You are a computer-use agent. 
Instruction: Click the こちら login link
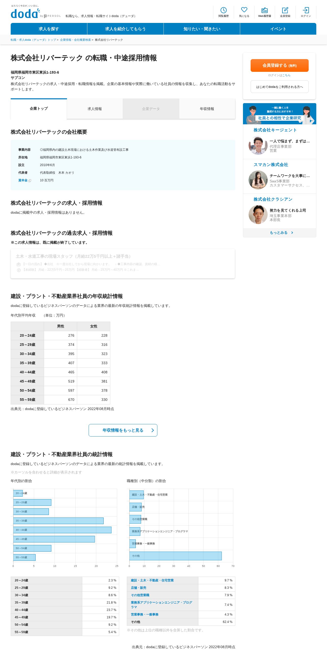click(286, 75)
